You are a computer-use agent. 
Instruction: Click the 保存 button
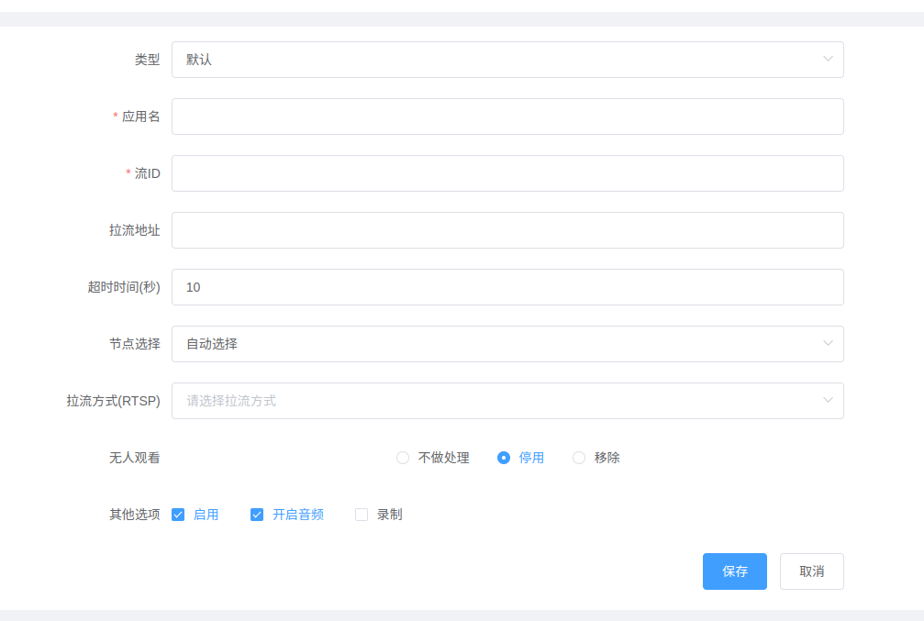tap(734, 571)
